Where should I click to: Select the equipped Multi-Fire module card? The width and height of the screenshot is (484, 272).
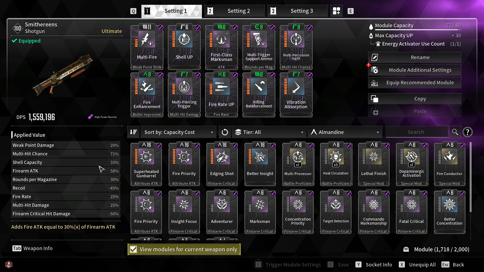[x=147, y=47]
